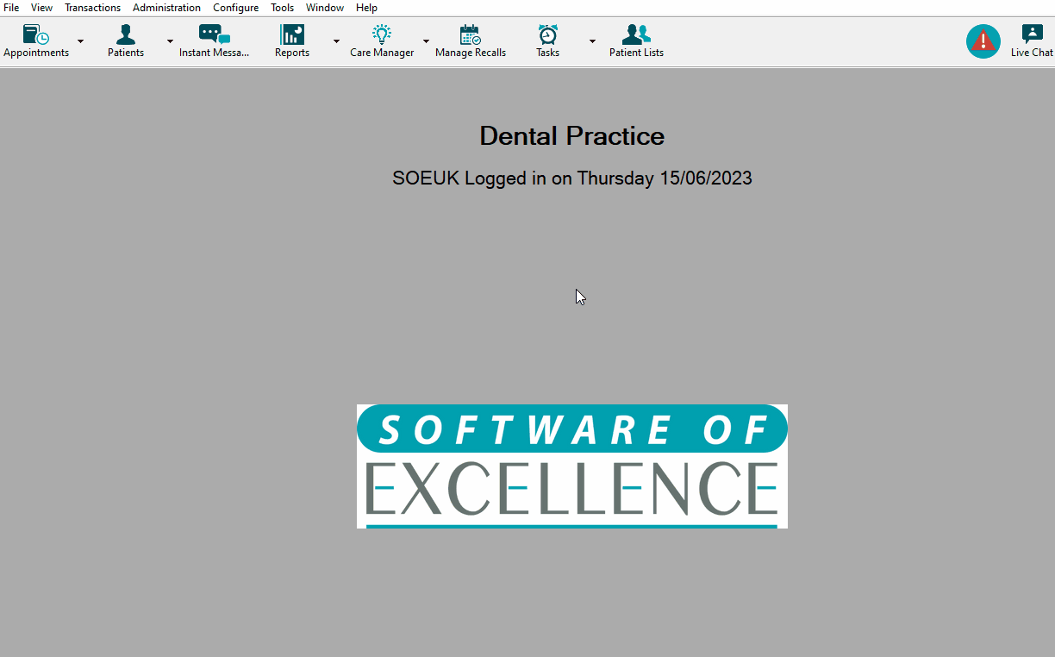This screenshot has height=657, width=1055.
Task: Expand the dropdown arrow beside Appointments
Action: [80, 41]
